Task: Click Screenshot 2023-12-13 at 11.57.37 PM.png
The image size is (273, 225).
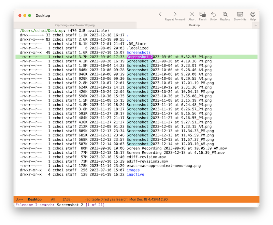Action: pos(170,139)
